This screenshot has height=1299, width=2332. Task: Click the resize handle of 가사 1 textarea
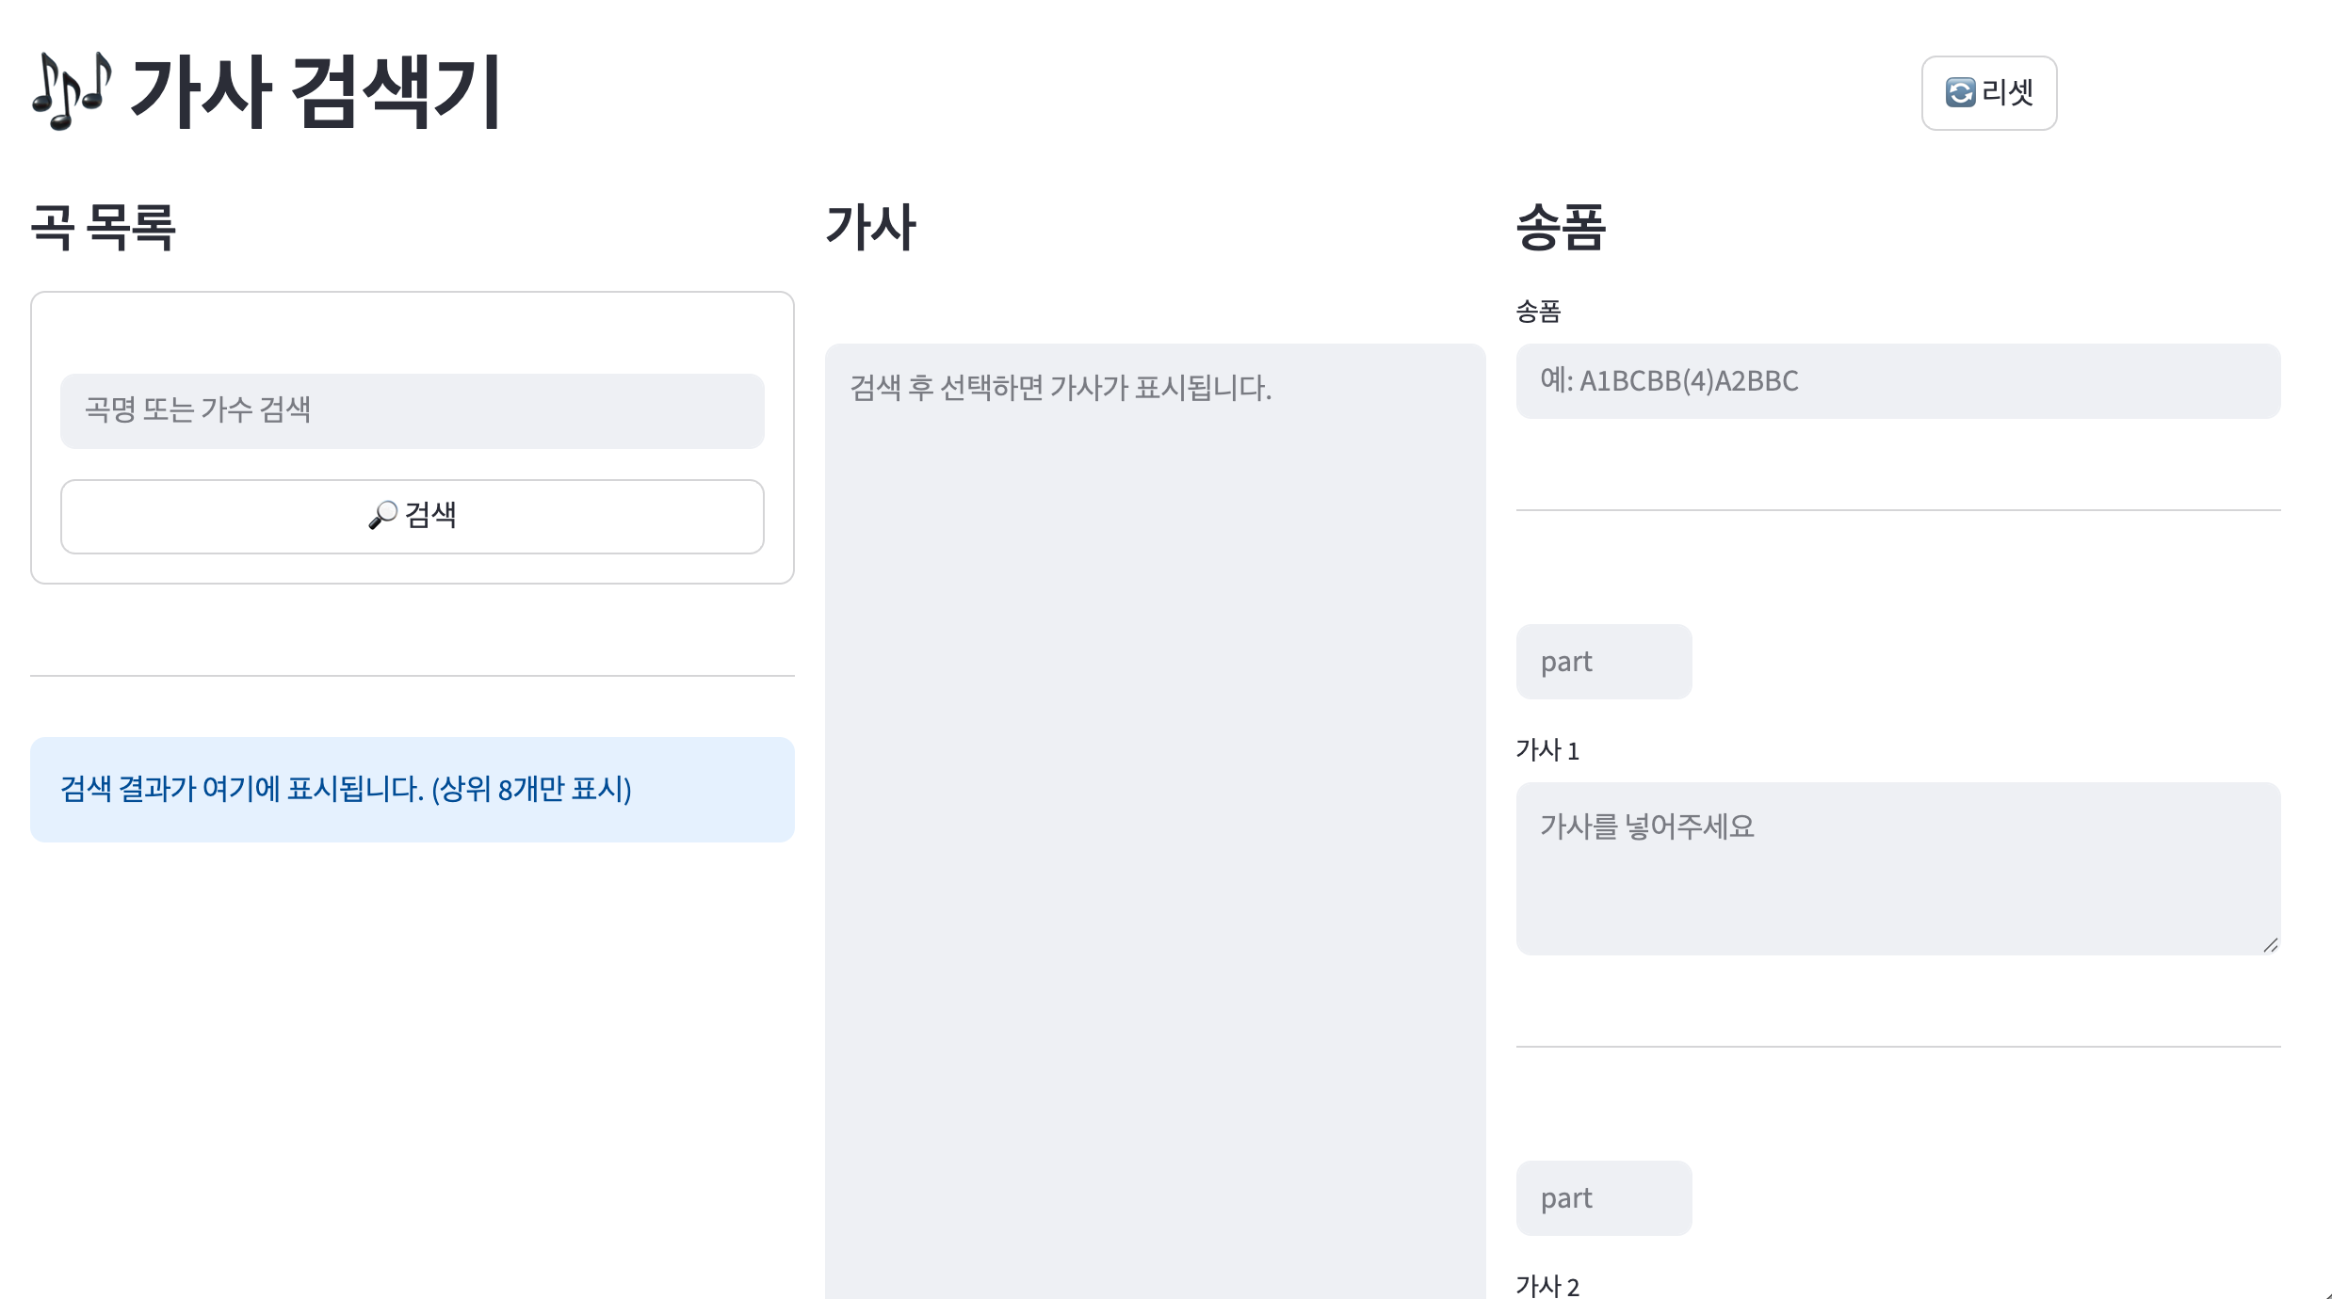click(2271, 945)
